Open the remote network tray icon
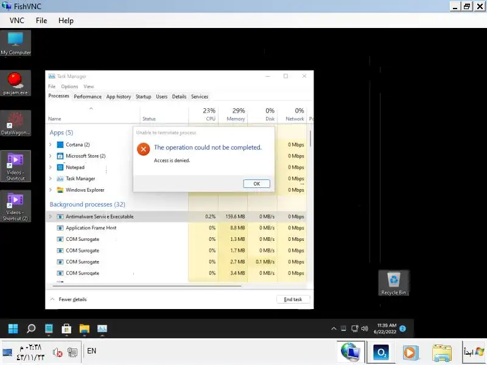 (354, 328)
